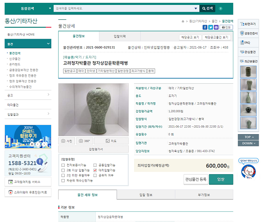Screen dimensions: 264x222
Task: Select the 부가정보 tab
Action: click(204, 195)
